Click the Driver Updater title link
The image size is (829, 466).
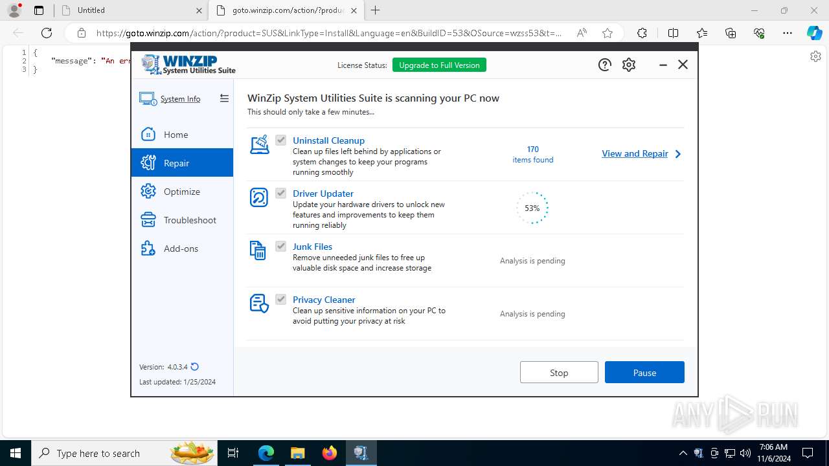coord(323,194)
